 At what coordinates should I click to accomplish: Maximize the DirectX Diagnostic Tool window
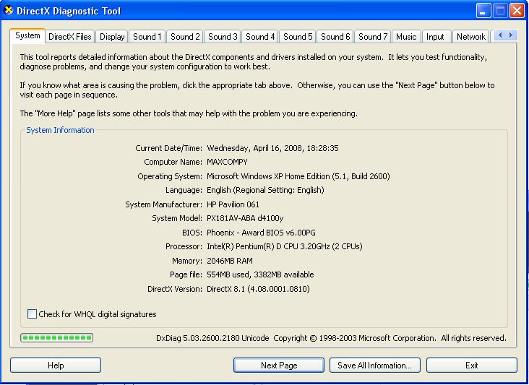pyautogui.click(x=500, y=11)
